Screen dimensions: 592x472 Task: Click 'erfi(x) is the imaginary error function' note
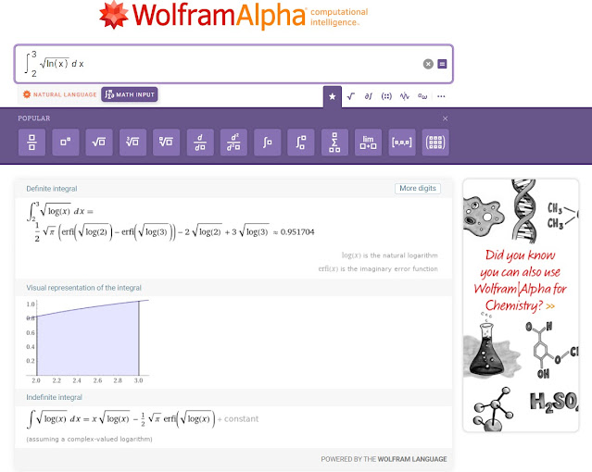[x=378, y=269]
